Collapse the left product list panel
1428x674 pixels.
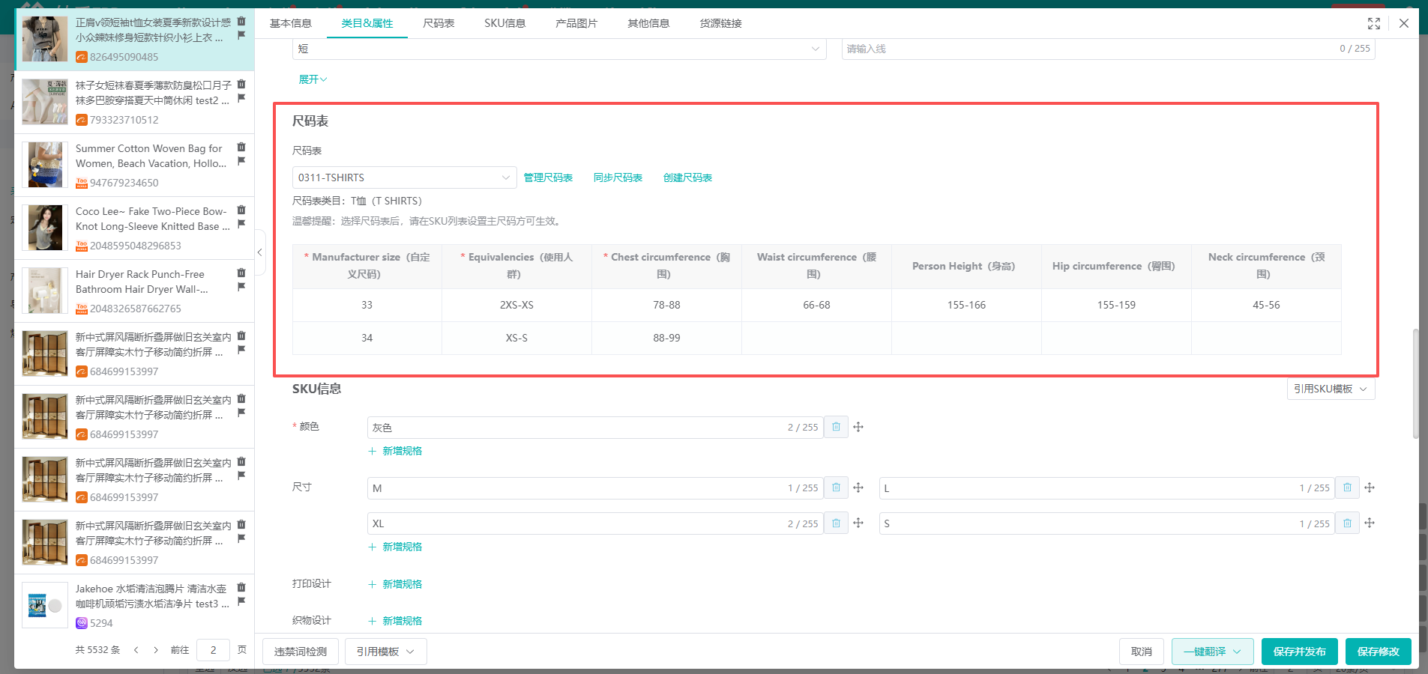point(259,252)
